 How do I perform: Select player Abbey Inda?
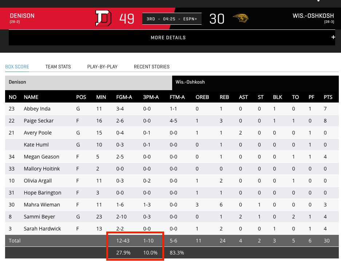(x=37, y=109)
